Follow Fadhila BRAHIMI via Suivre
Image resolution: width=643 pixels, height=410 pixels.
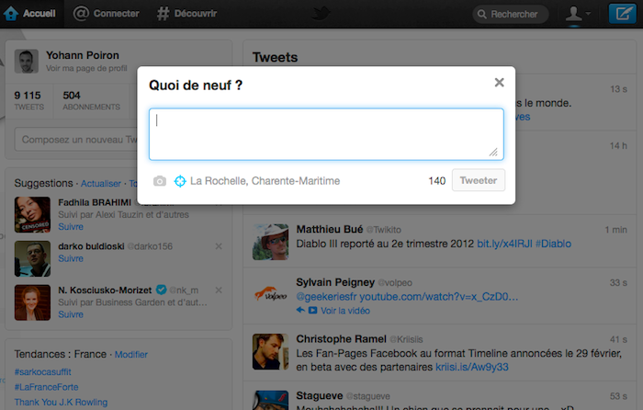71,226
